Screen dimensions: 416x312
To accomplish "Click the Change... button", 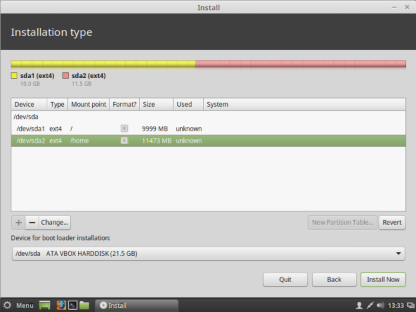I will click(54, 223).
